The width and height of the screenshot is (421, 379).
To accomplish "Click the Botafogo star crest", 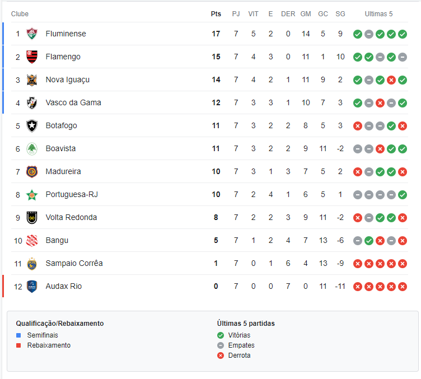I will point(32,126).
